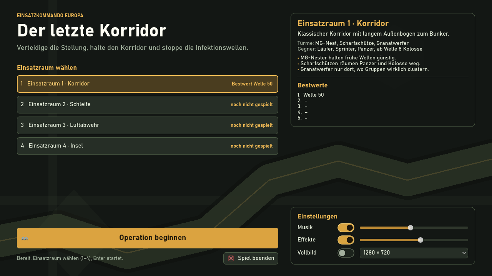Quit via the Spiel beenden button

[x=251, y=258]
